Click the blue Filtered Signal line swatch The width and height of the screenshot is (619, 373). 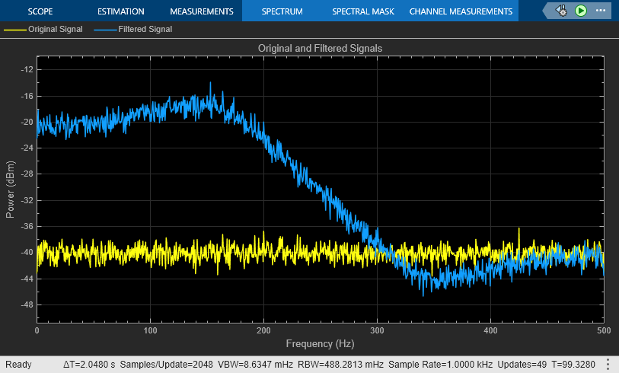coord(105,29)
